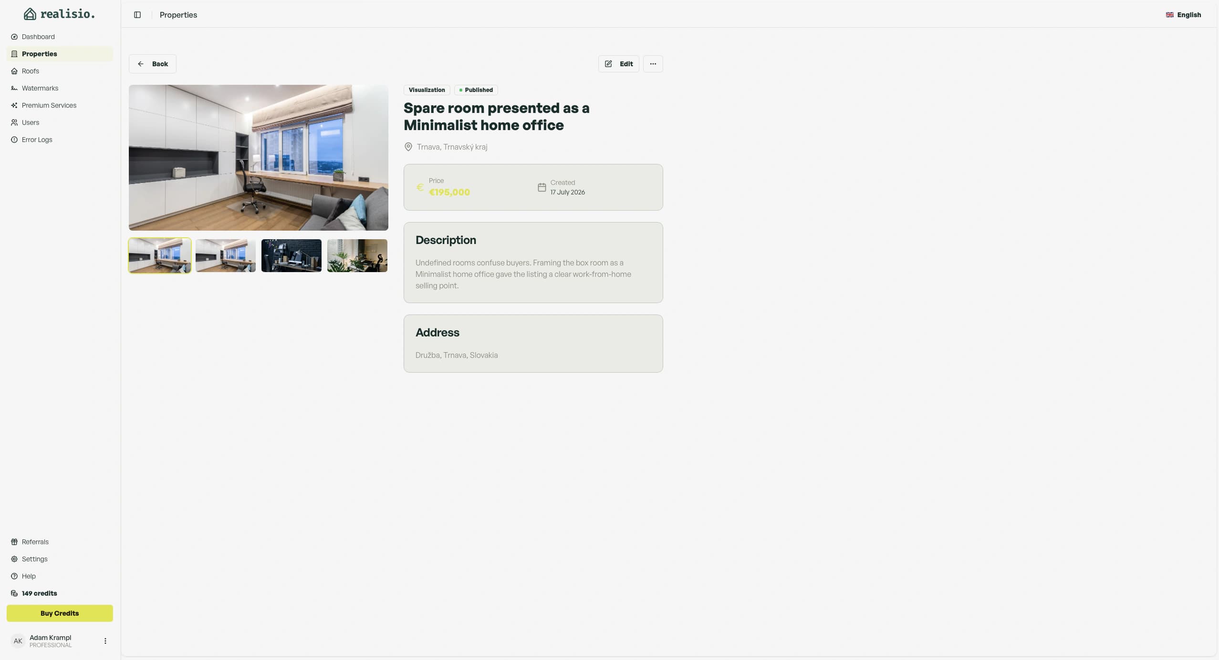Image resolution: width=1219 pixels, height=660 pixels.
Task: Select the dark office thumbnail
Action: (x=292, y=255)
